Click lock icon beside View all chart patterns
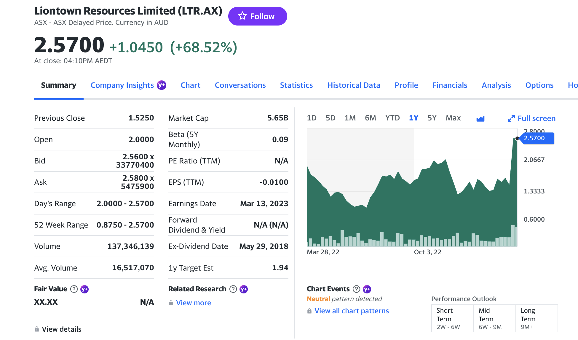This screenshot has width=578, height=340. (x=309, y=311)
